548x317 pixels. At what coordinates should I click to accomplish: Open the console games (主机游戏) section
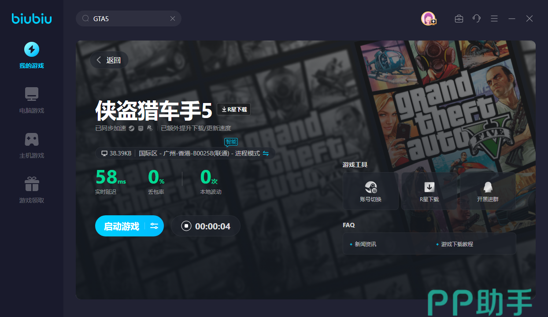(31, 145)
